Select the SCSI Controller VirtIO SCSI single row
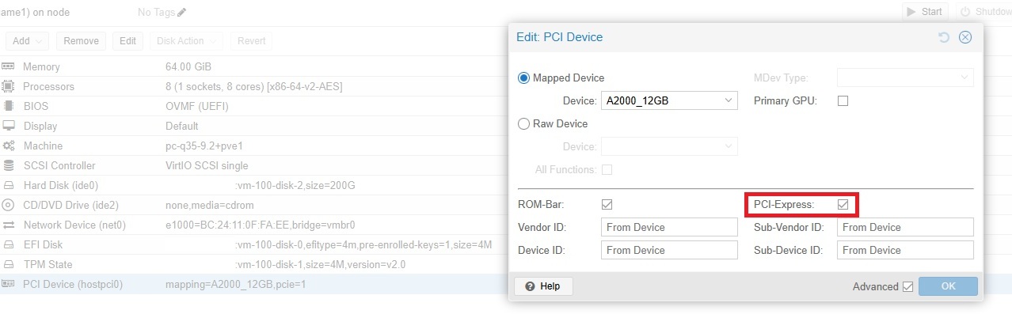 tap(253, 165)
